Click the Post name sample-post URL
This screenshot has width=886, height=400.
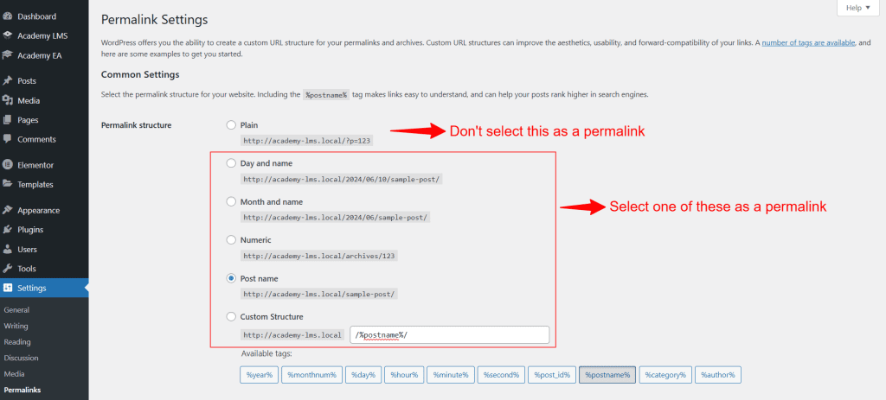coord(320,294)
